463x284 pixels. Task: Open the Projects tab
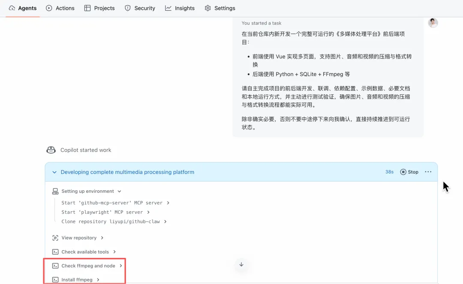pyautogui.click(x=99, y=8)
